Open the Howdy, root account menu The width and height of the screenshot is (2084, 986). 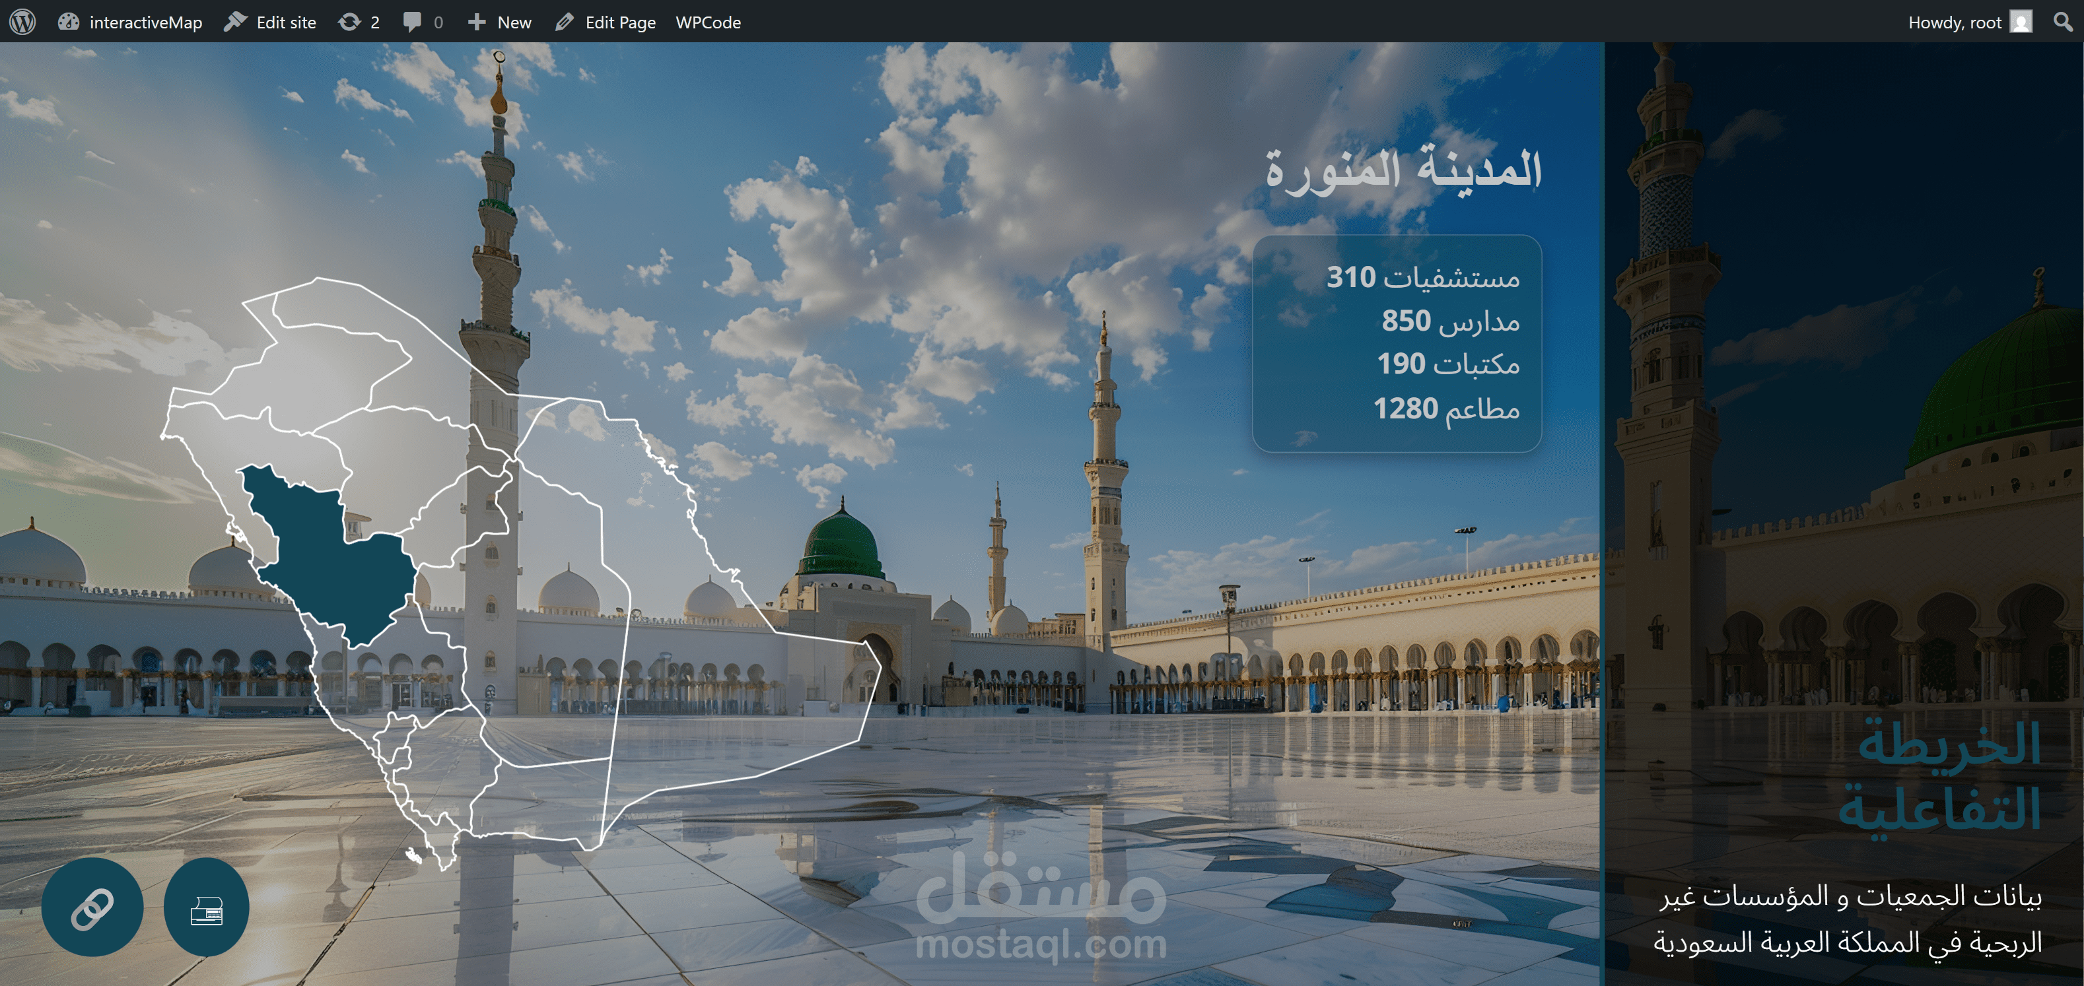[x=1969, y=22]
